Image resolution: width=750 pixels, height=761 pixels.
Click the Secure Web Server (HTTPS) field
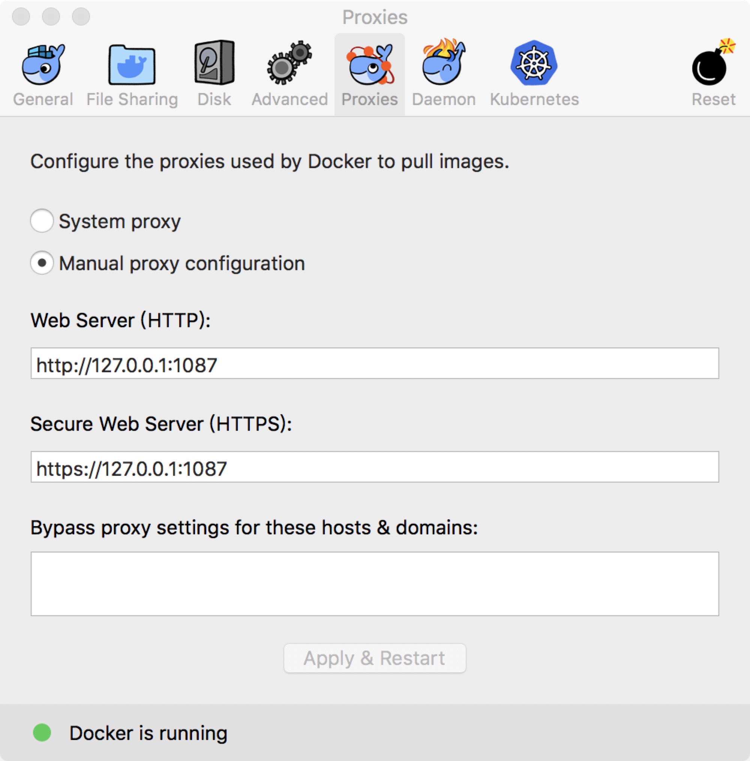click(375, 467)
